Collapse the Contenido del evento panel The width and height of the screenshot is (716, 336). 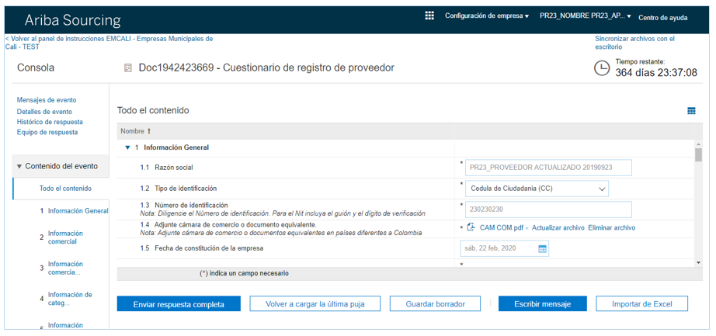coord(19,166)
